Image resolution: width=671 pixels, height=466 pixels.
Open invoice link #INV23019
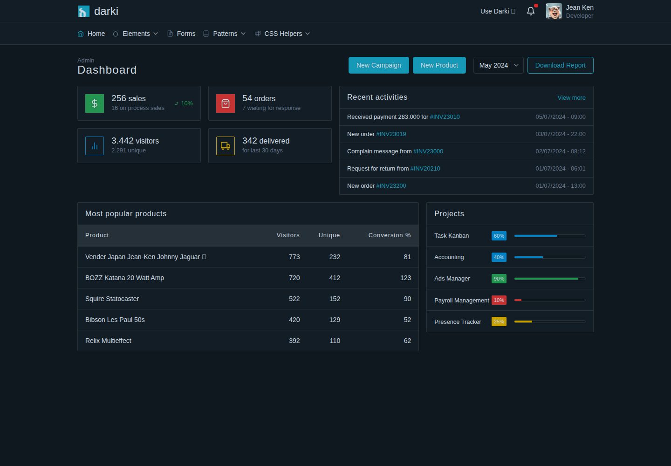coord(391,134)
